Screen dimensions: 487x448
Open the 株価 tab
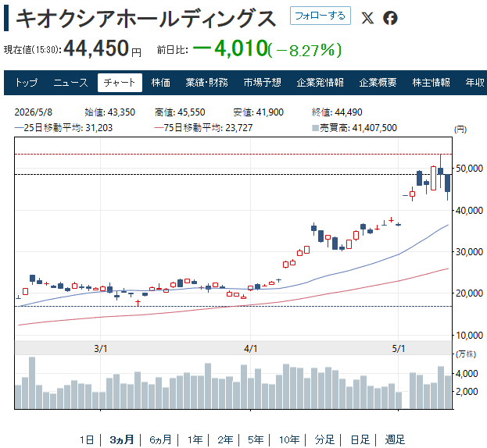click(160, 83)
